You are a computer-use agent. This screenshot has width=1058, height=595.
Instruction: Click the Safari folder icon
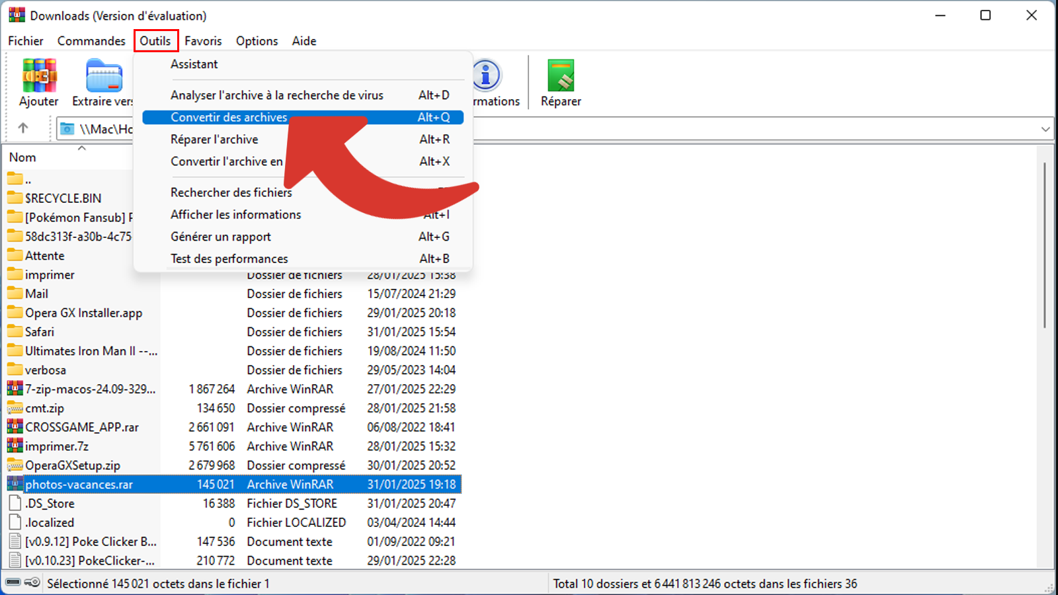click(x=15, y=332)
